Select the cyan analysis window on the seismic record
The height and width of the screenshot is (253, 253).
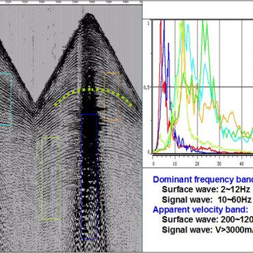[x=5, y=99]
